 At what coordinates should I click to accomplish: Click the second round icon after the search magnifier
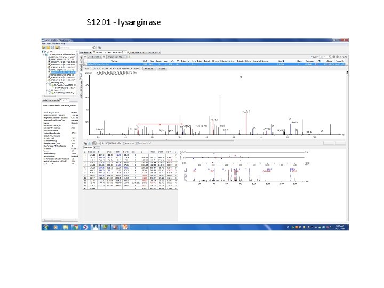pos(338,57)
